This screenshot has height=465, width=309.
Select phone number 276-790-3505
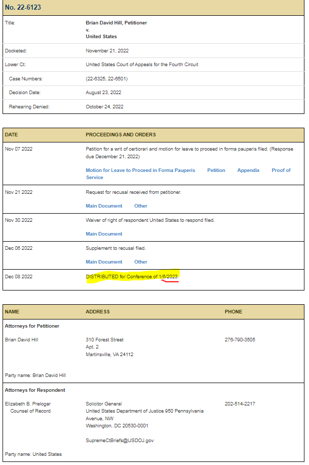click(240, 339)
